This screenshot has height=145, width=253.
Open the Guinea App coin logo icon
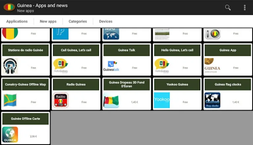click(212, 65)
